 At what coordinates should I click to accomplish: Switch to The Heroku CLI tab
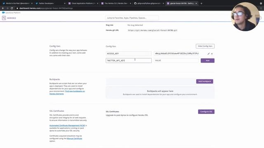tap(116, 3)
